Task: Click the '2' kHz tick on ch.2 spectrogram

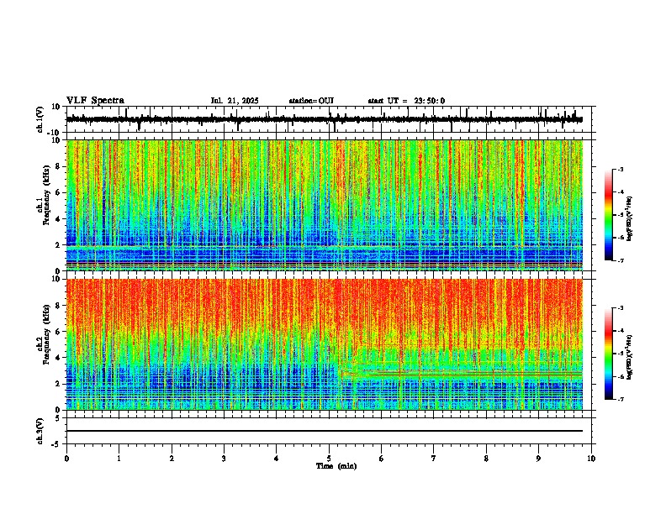Action: click(60, 384)
